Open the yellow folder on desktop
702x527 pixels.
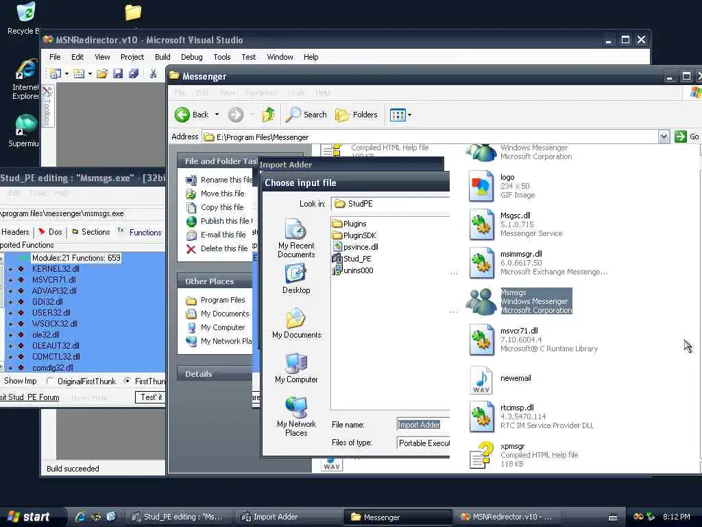pyautogui.click(x=133, y=12)
